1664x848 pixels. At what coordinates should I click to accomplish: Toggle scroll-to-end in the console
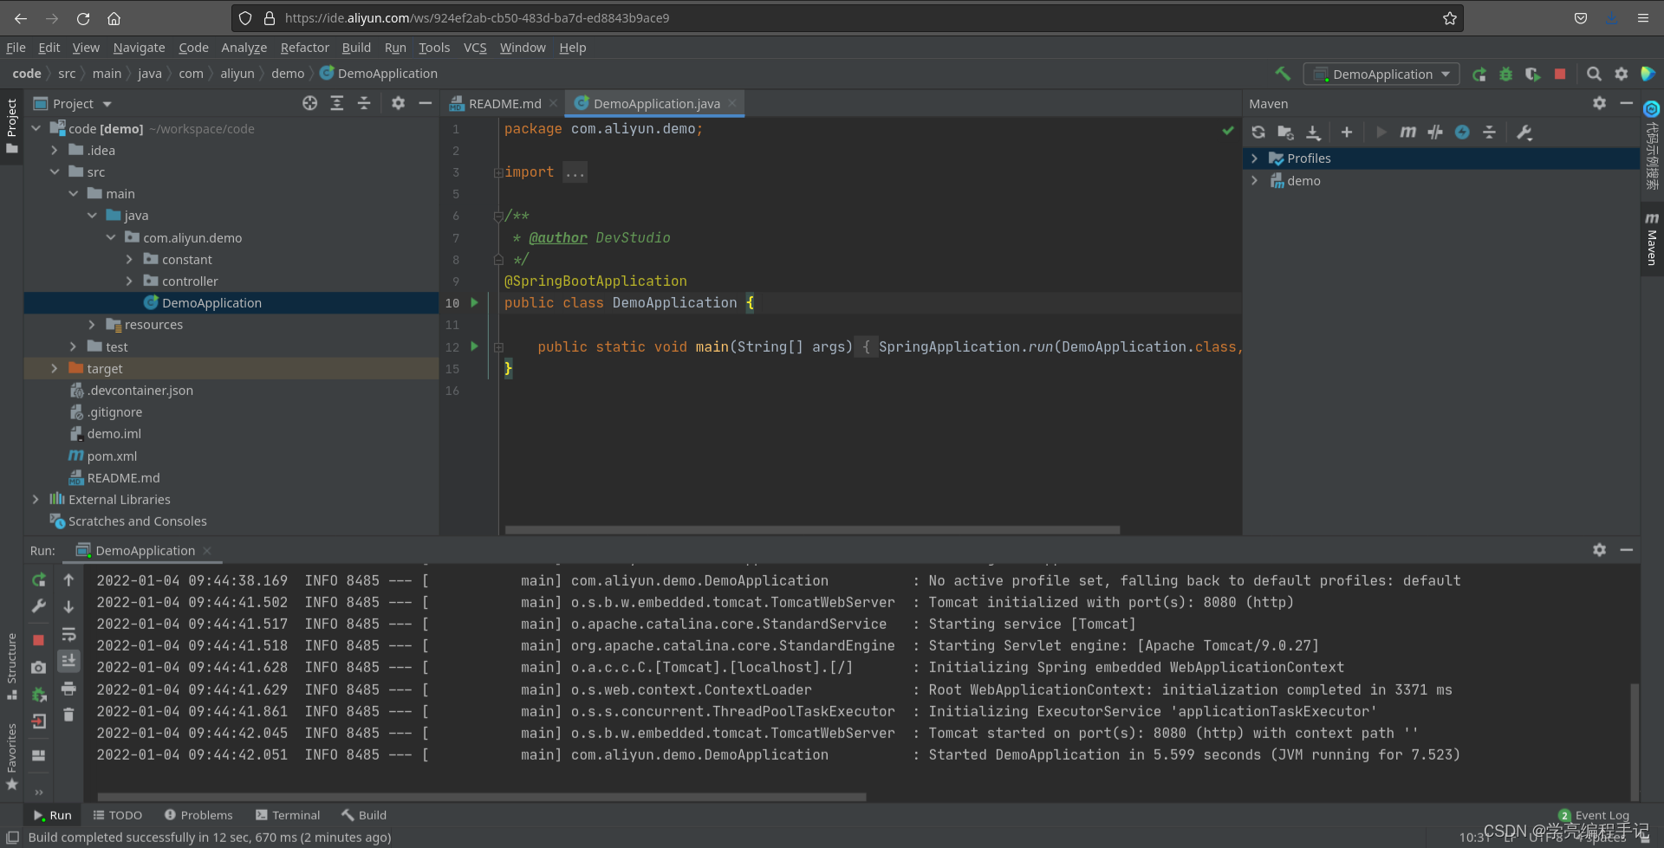click(69, 660)
